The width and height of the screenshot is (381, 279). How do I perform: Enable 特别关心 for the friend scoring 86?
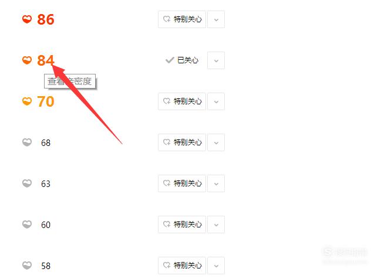[x=182, y=19]
